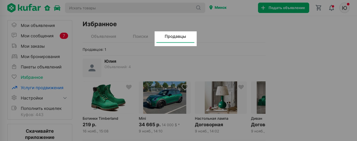The width and height of the screenshot is (357, 141).
Task: Click the Объявлений: 4 count text
Action: (117, 67)
